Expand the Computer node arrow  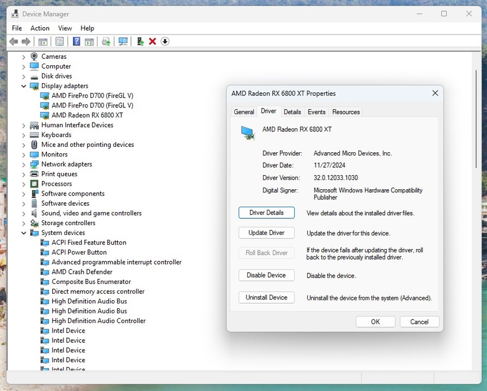(23, 67)
